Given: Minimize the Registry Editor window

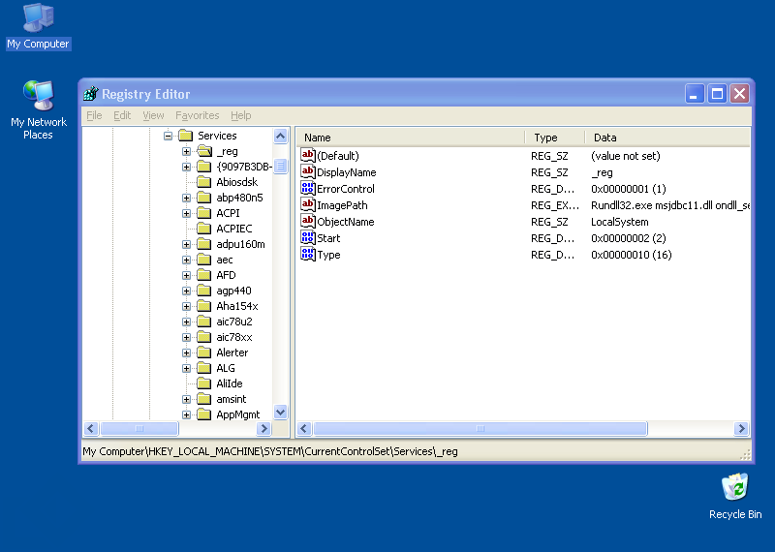Looking at the screenshot, I should pos(695,93).
